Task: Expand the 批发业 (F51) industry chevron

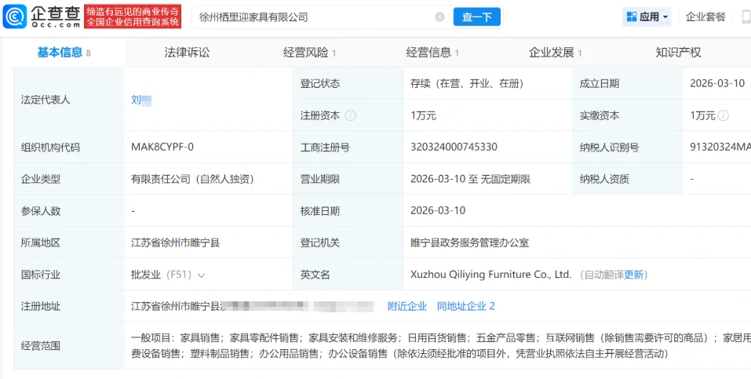Action: point(201,275)
